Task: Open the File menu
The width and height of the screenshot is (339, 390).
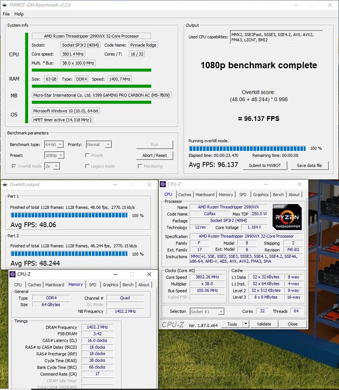Action: [x=6, y=14]
